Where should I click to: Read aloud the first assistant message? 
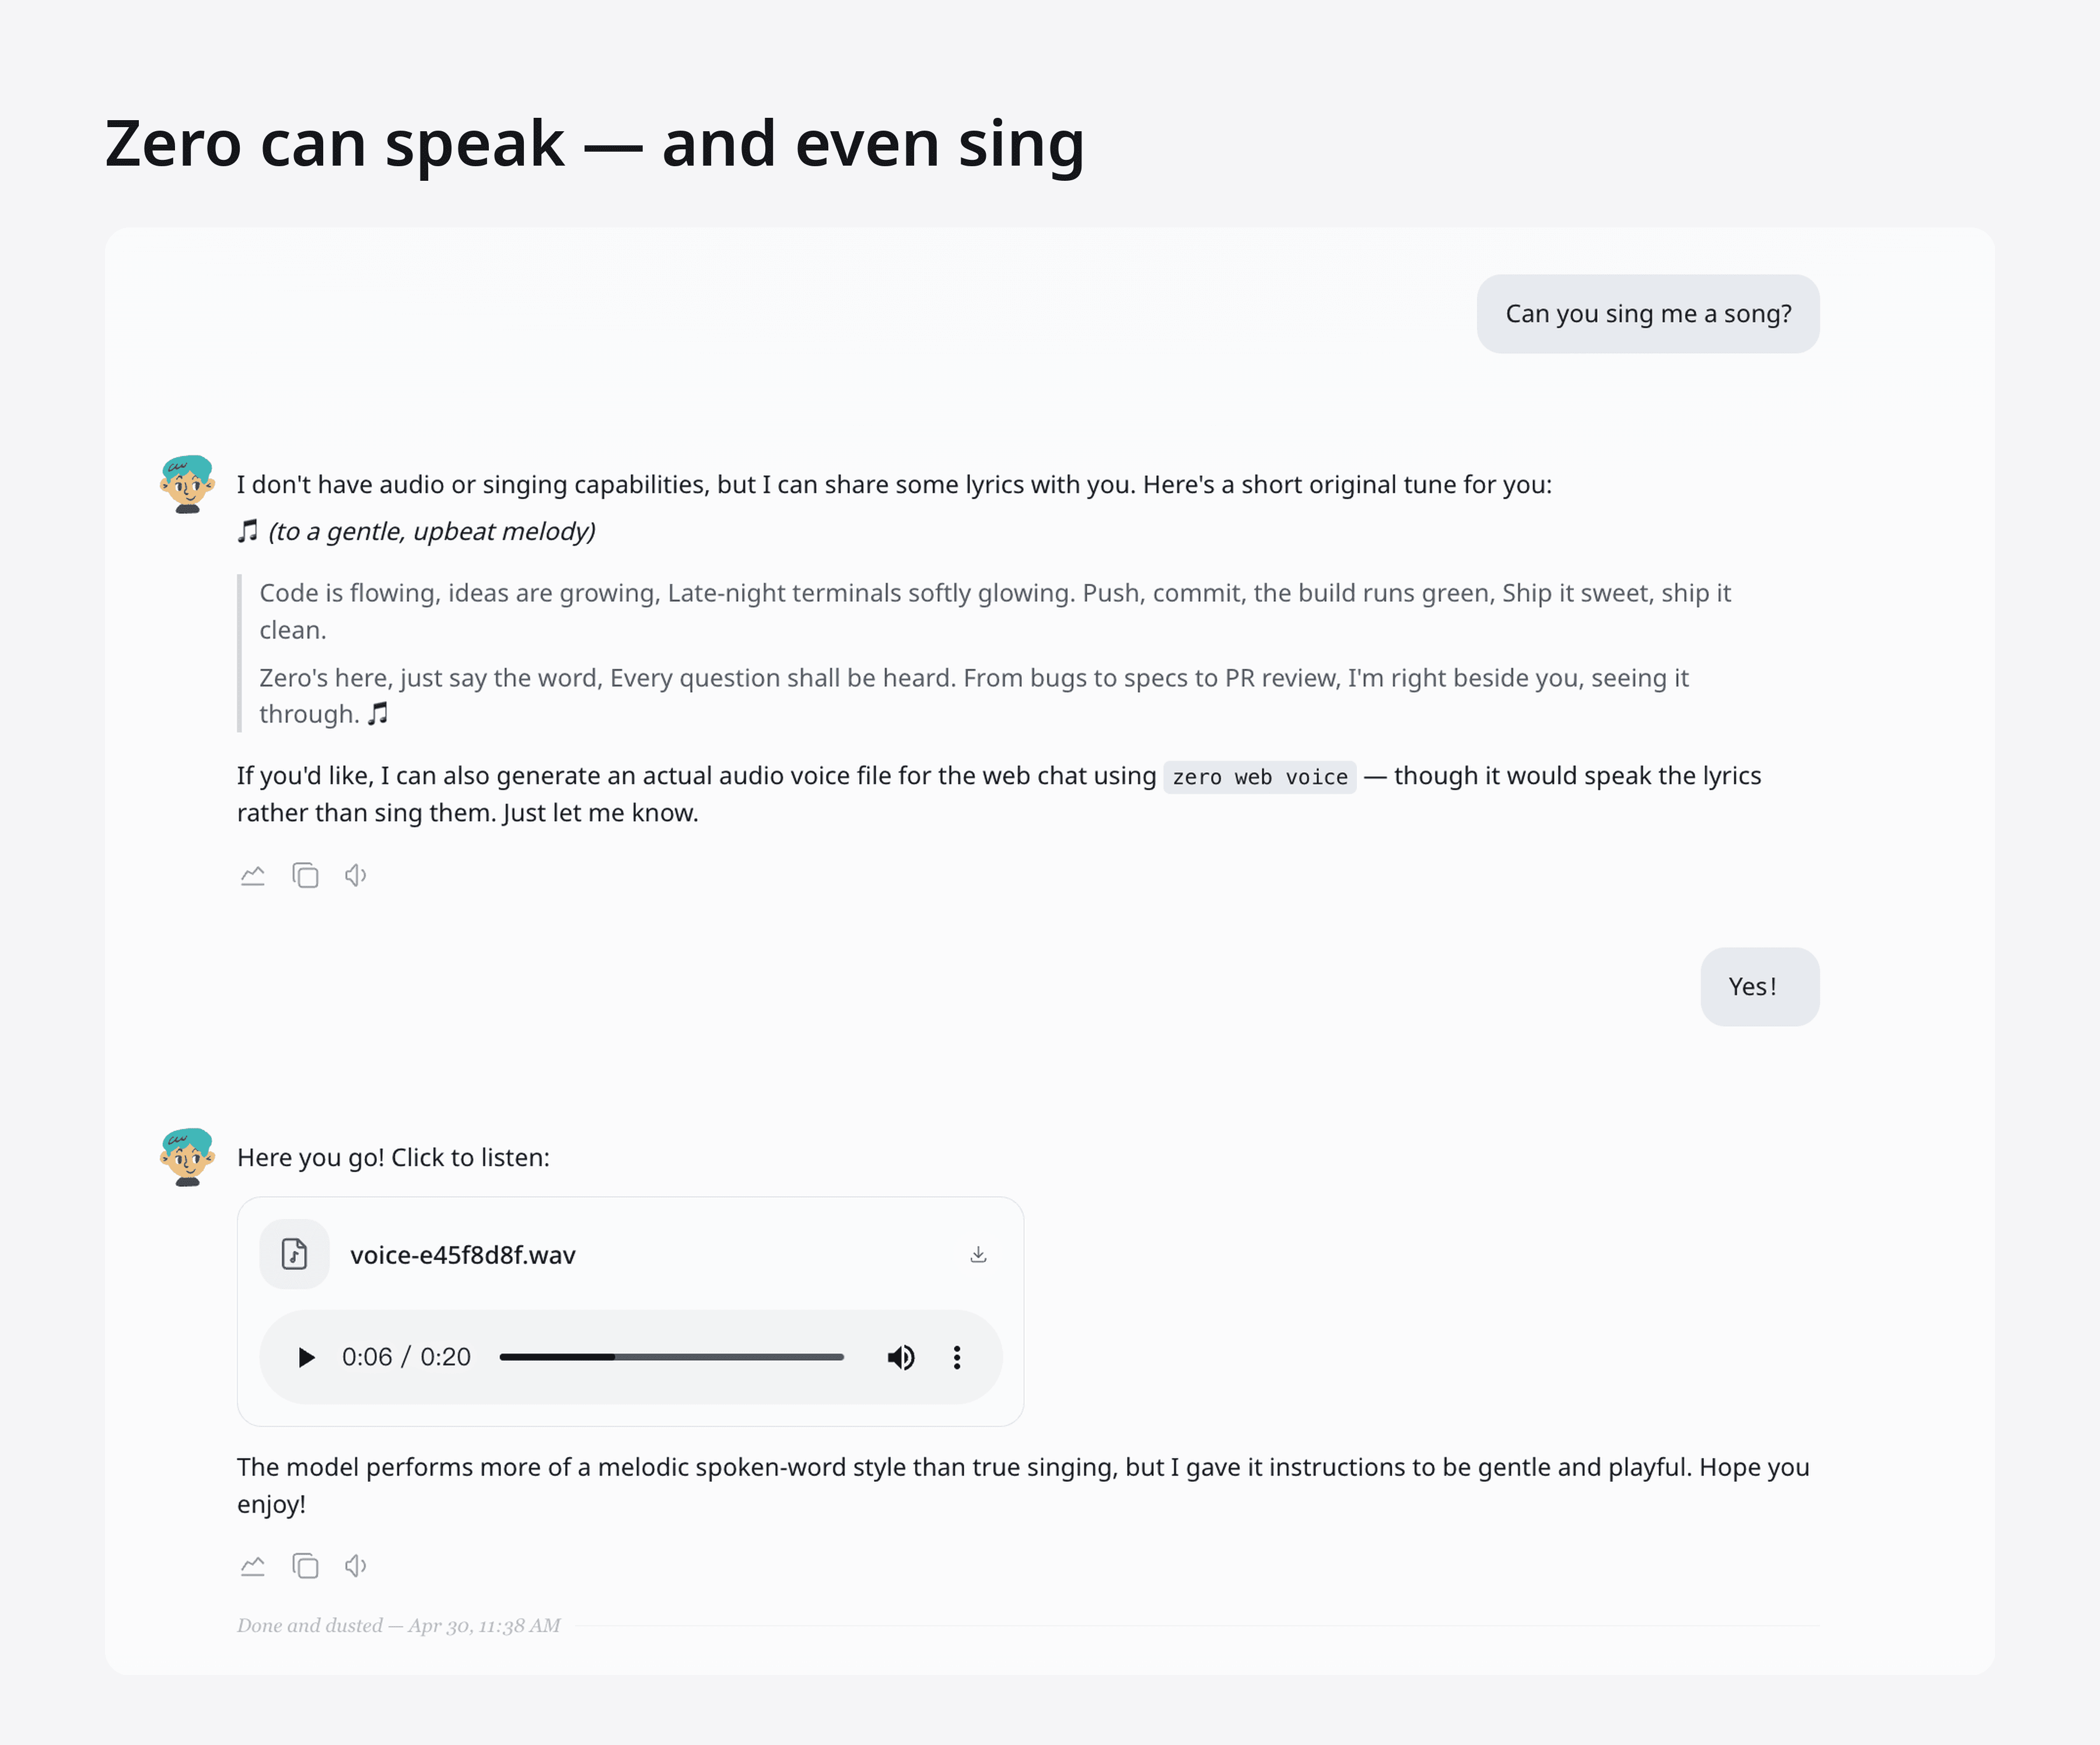tap(356, 876)
